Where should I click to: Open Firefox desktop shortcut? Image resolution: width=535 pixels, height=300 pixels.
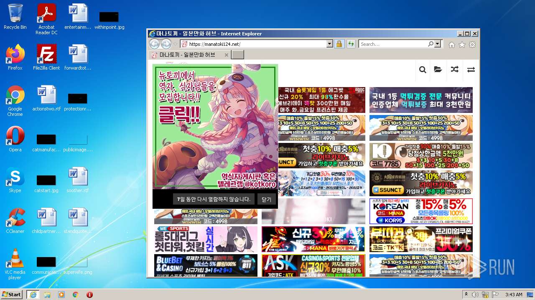click(15, 57)
